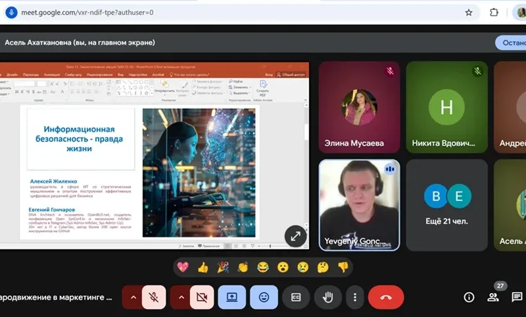Viewport: 526px width, 317px height.
Task: Send the laughing face reaction
Action: (x=263, y=267)
